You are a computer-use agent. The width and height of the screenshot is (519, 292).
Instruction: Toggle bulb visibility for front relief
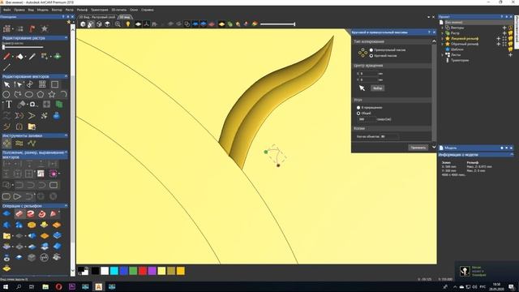(510, 38)
